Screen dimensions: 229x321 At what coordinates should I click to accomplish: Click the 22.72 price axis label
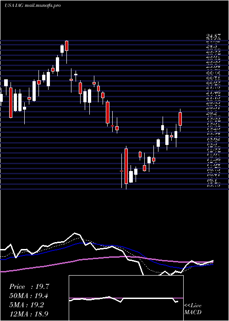click(213, 72)
